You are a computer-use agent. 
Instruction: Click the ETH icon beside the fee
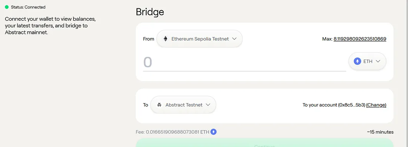point(213,132)
